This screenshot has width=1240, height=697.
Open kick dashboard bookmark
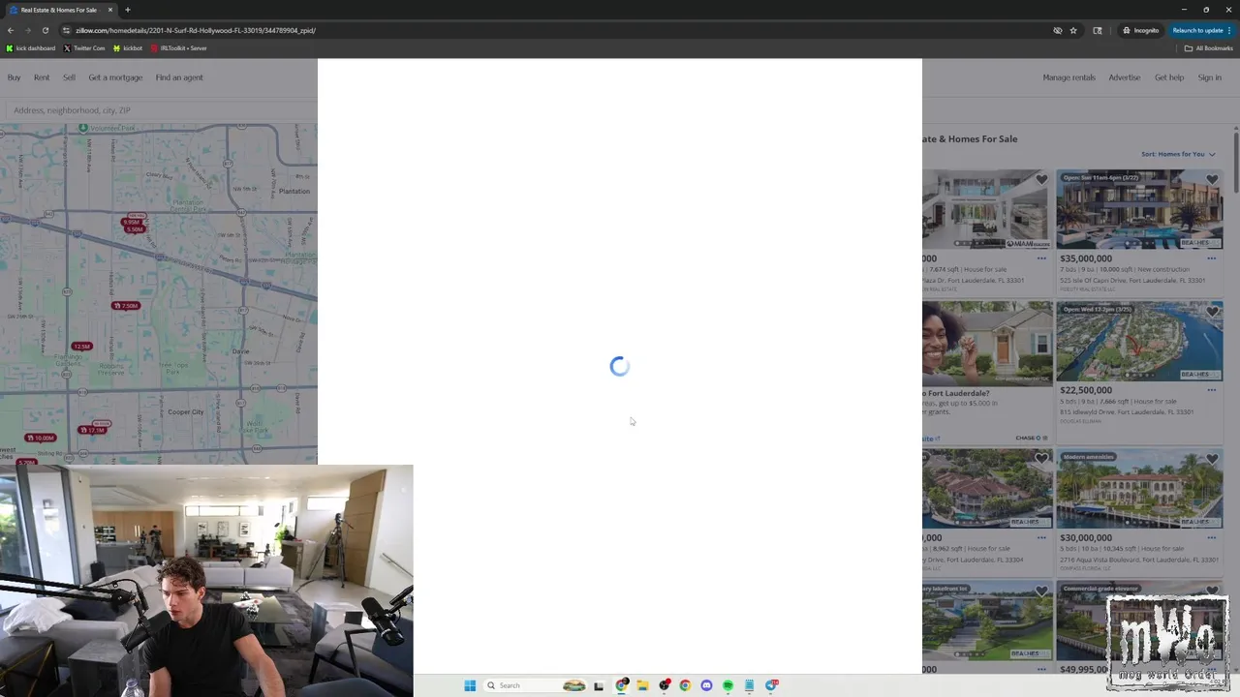[x=31, y=48]
